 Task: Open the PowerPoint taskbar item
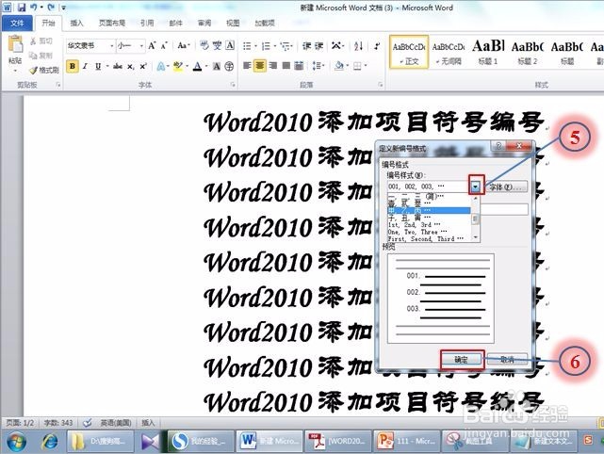coord(407,442)
